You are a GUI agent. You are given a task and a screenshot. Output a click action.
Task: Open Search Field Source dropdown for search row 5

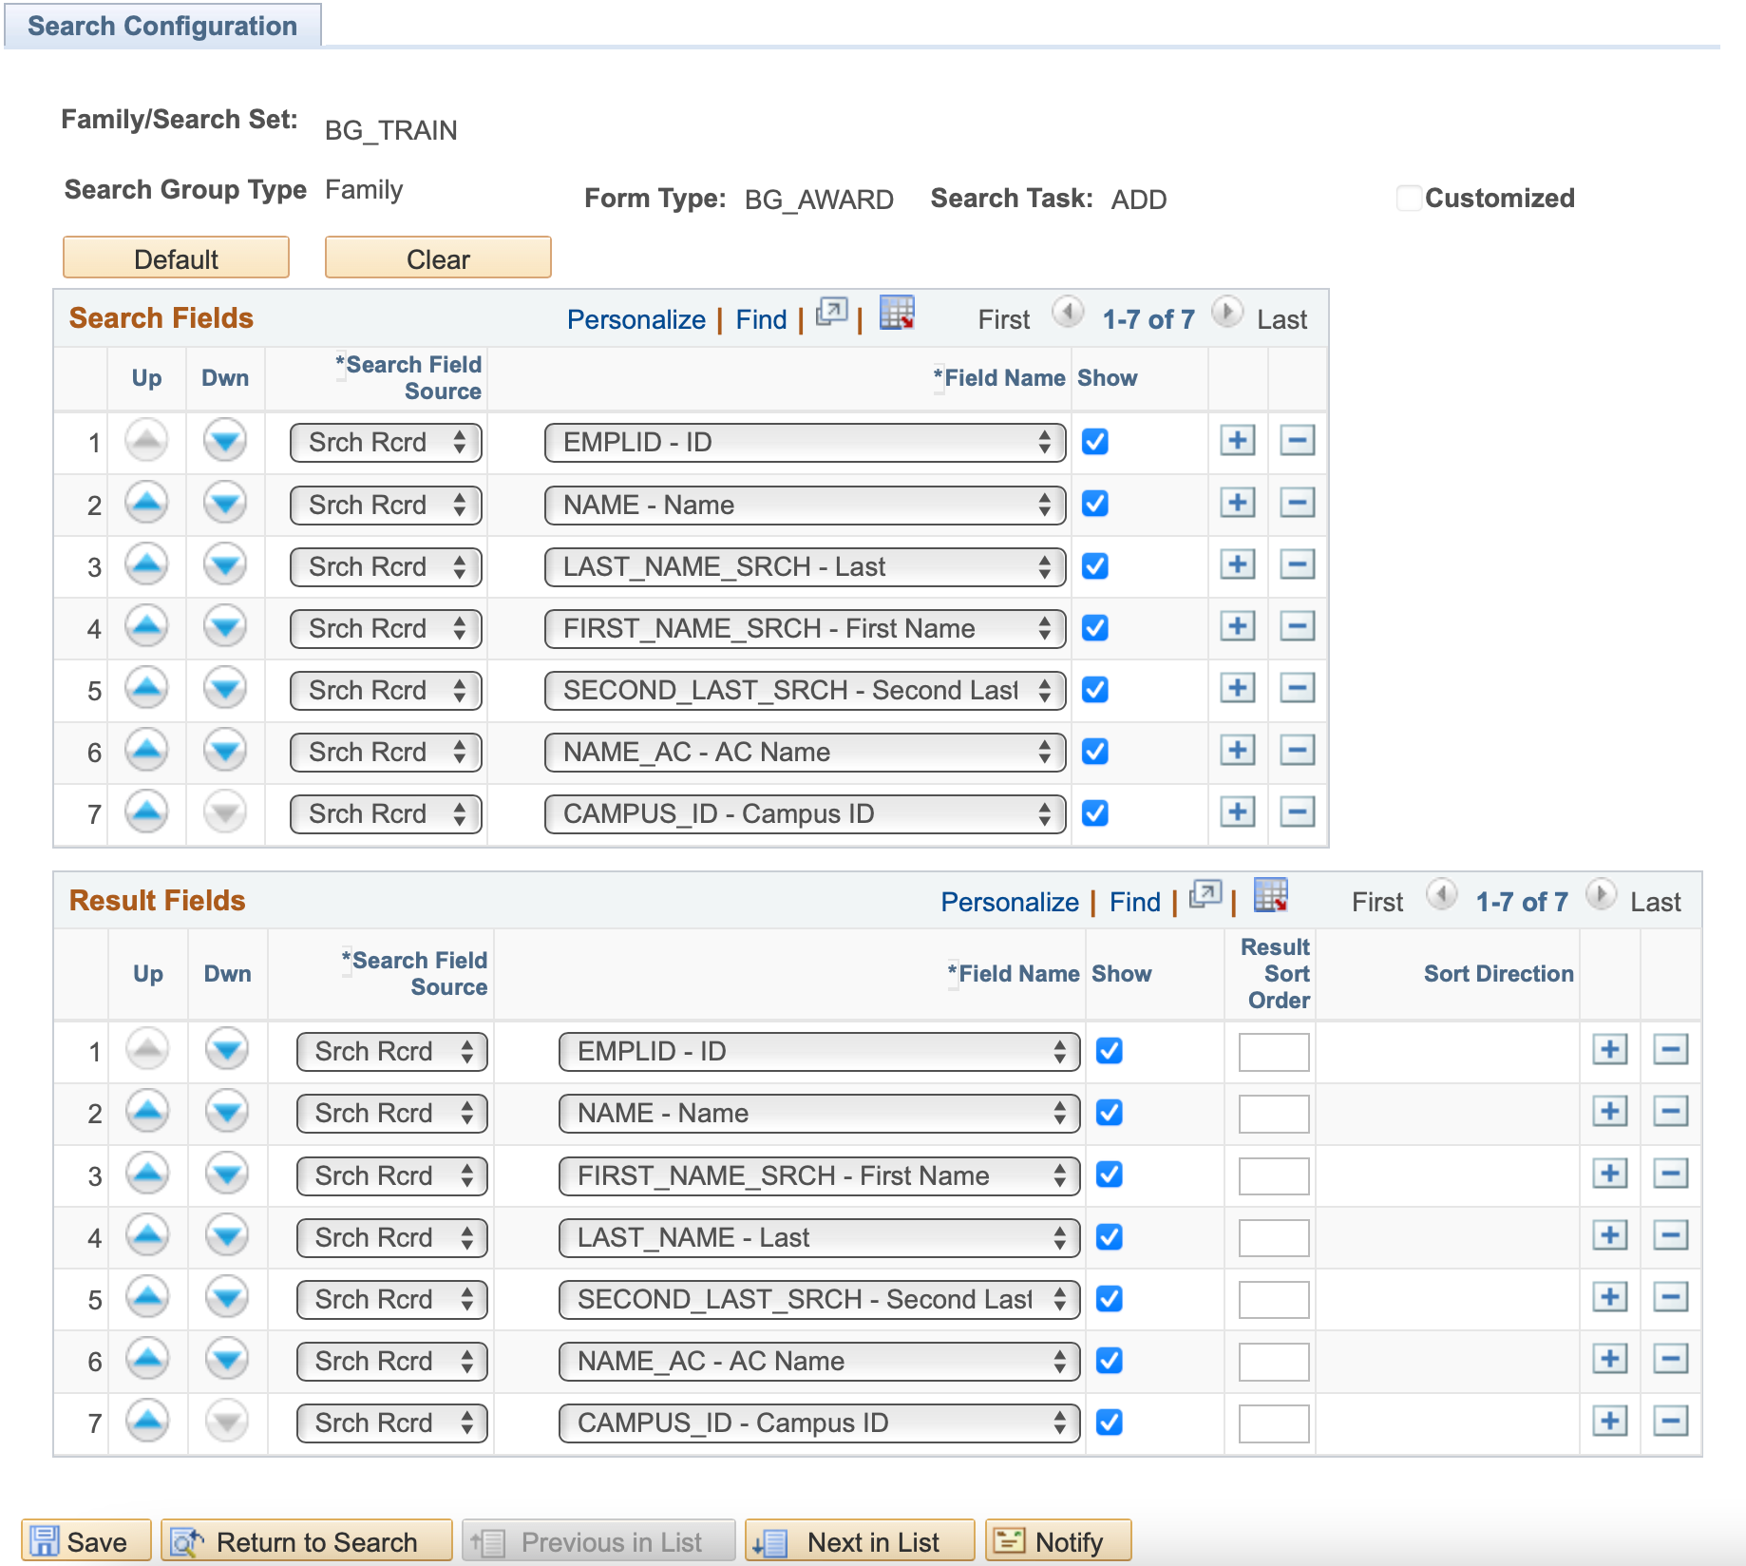tap(386, 691)
